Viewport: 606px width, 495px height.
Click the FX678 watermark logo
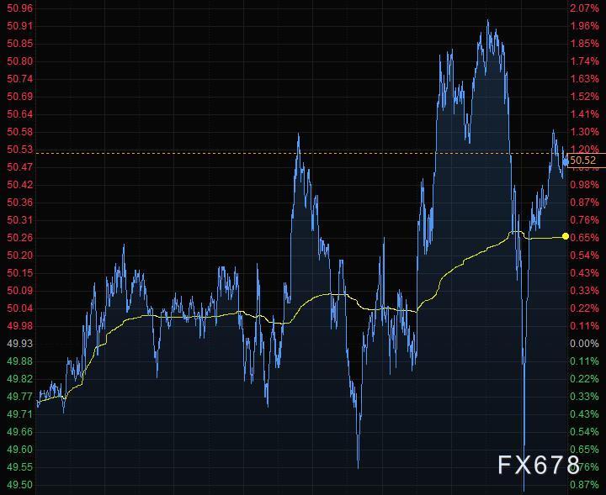click(x=539, y=465)
